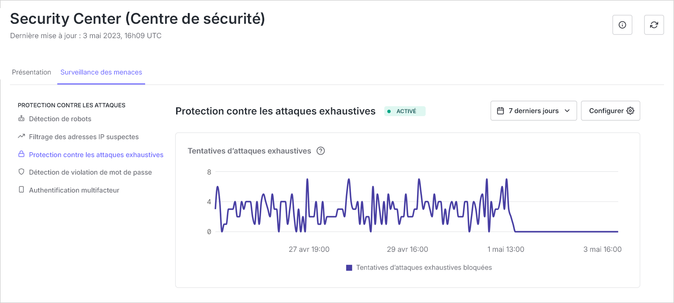
Task: Click the 3 mai 16:00 axis label
Action: click(x=603, y=249)
